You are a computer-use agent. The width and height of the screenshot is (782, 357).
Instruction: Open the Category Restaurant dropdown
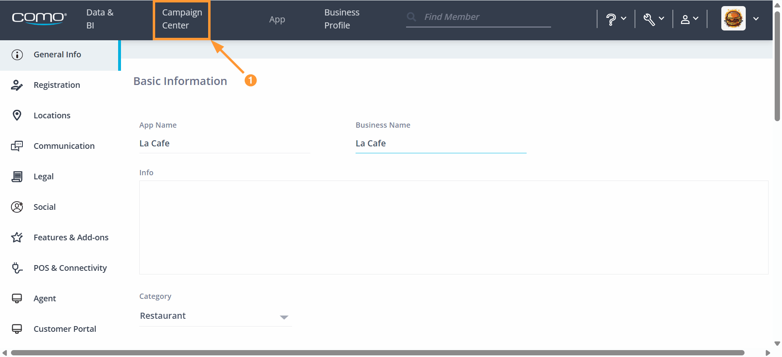click(x=215, y=316)
